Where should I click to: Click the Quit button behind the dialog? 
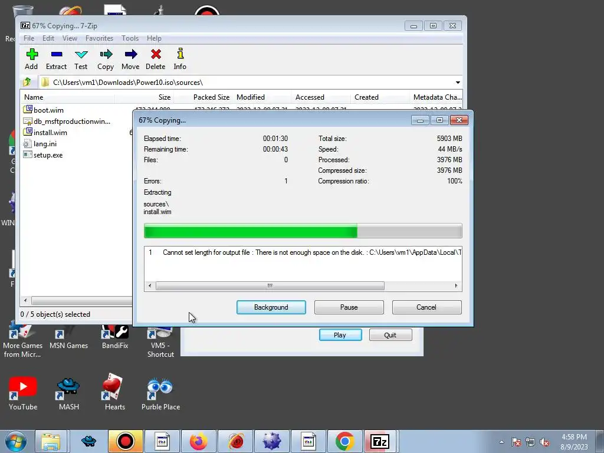click(390, 335)
